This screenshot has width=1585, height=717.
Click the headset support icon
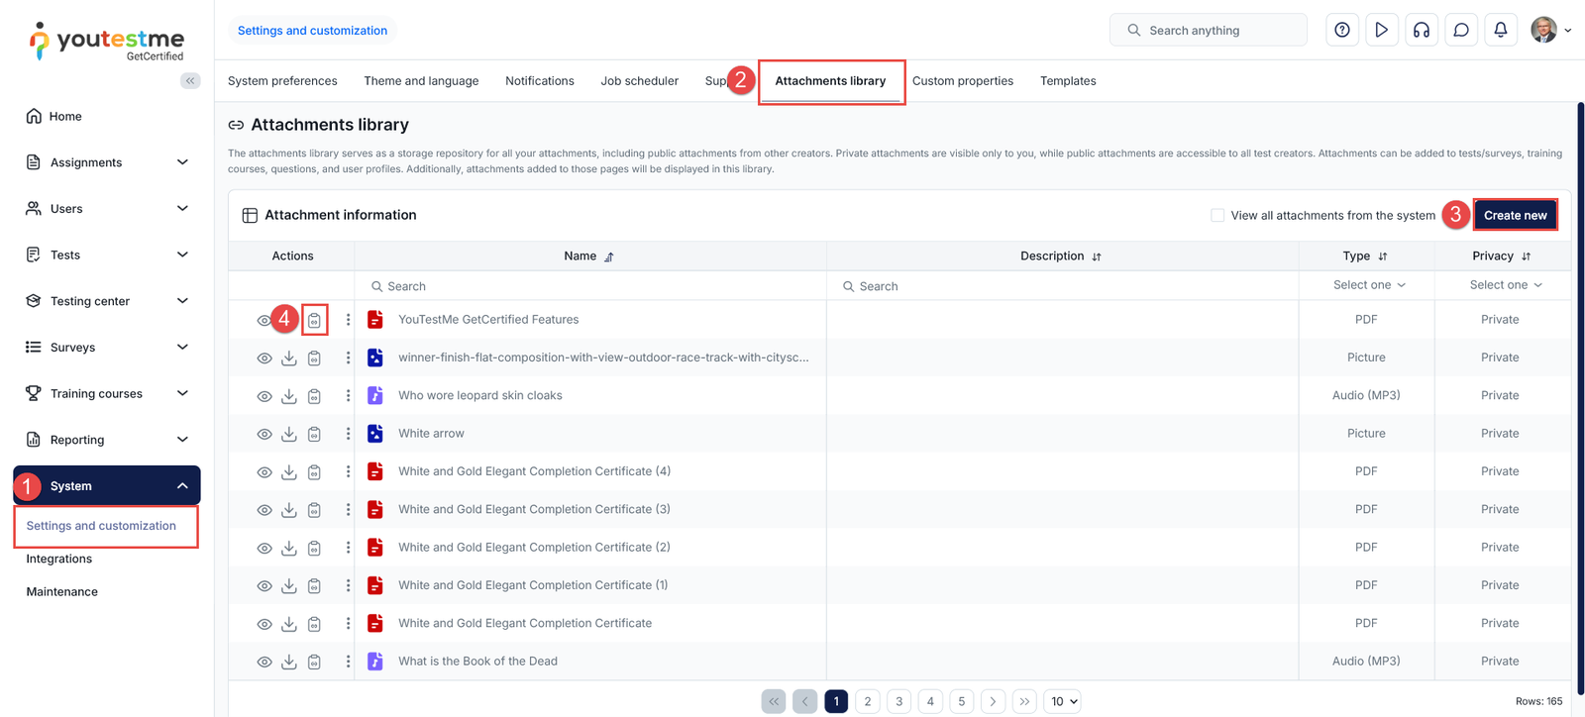(1421, 31)
